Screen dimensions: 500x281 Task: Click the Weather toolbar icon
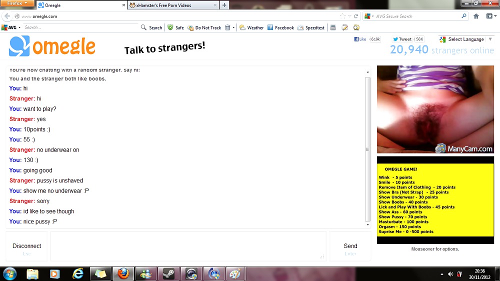242,27
